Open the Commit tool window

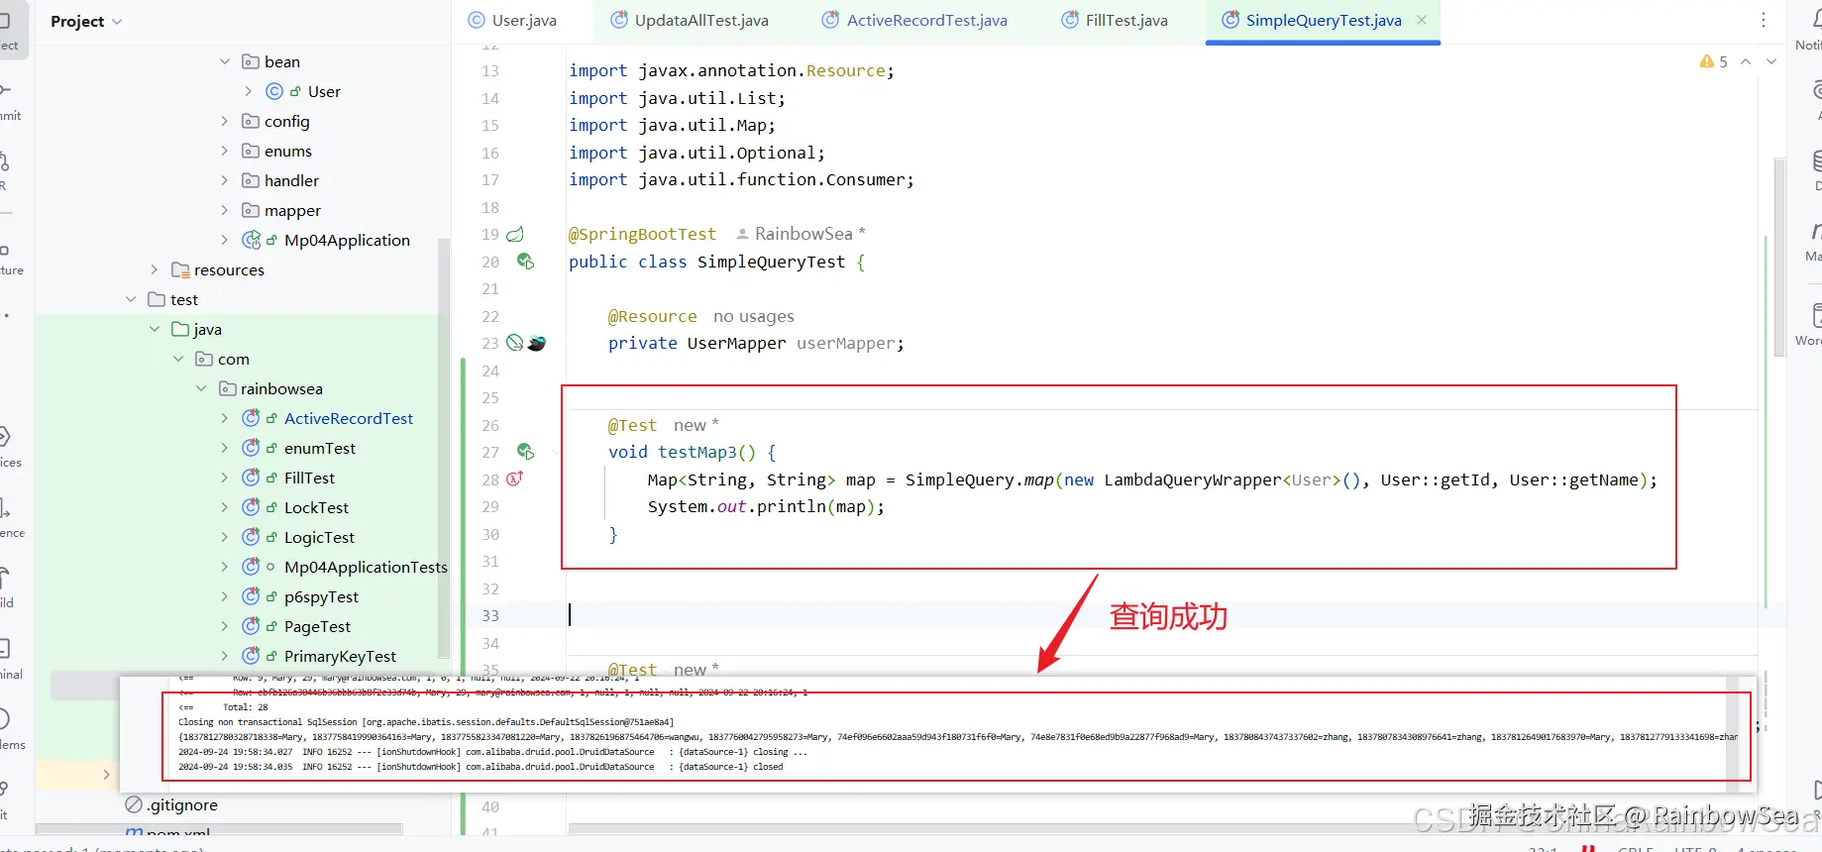(10, 102)
